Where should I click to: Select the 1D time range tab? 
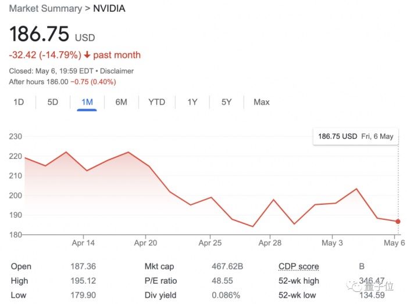click(x=19, y=102)
